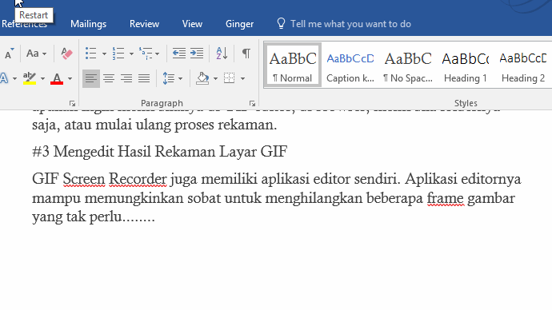Clear all formatting with eraser icon
The width and height of the screenshot is (552, 310).
pos(66,54)
